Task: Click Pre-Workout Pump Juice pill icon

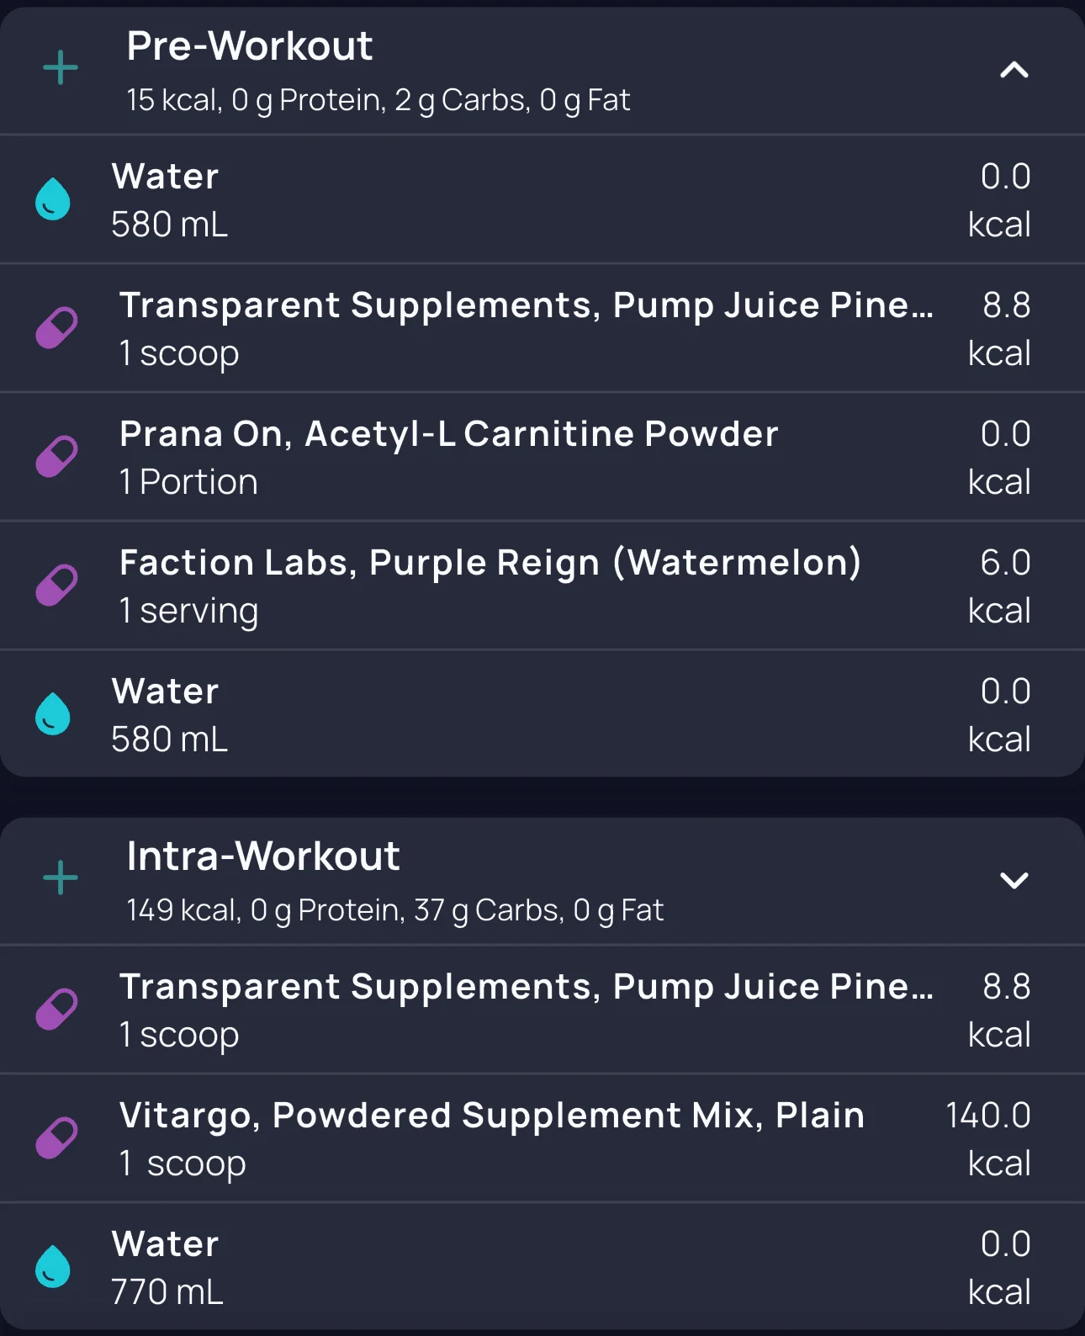Action: [x=56, y=328]
